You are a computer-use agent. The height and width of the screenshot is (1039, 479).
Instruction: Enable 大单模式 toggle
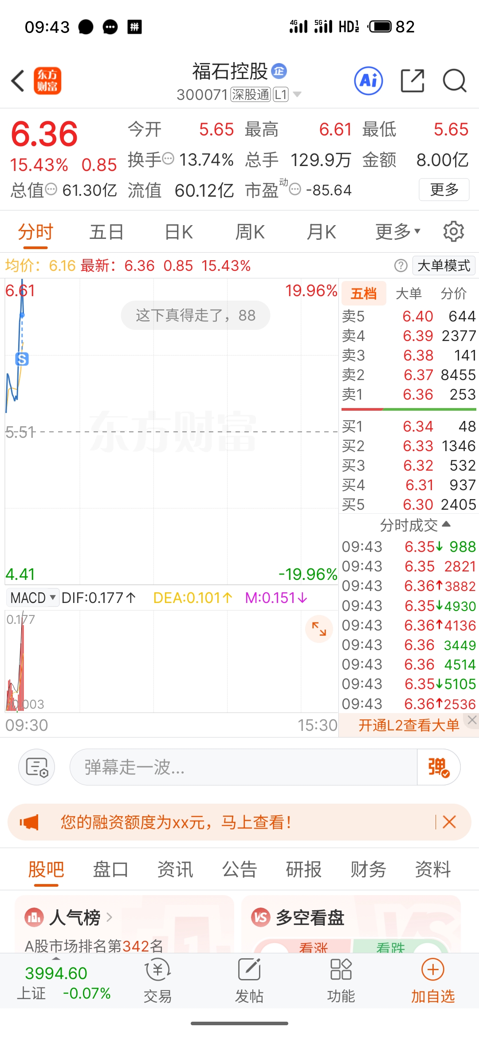pyautogui.click(x=444, y=266)
